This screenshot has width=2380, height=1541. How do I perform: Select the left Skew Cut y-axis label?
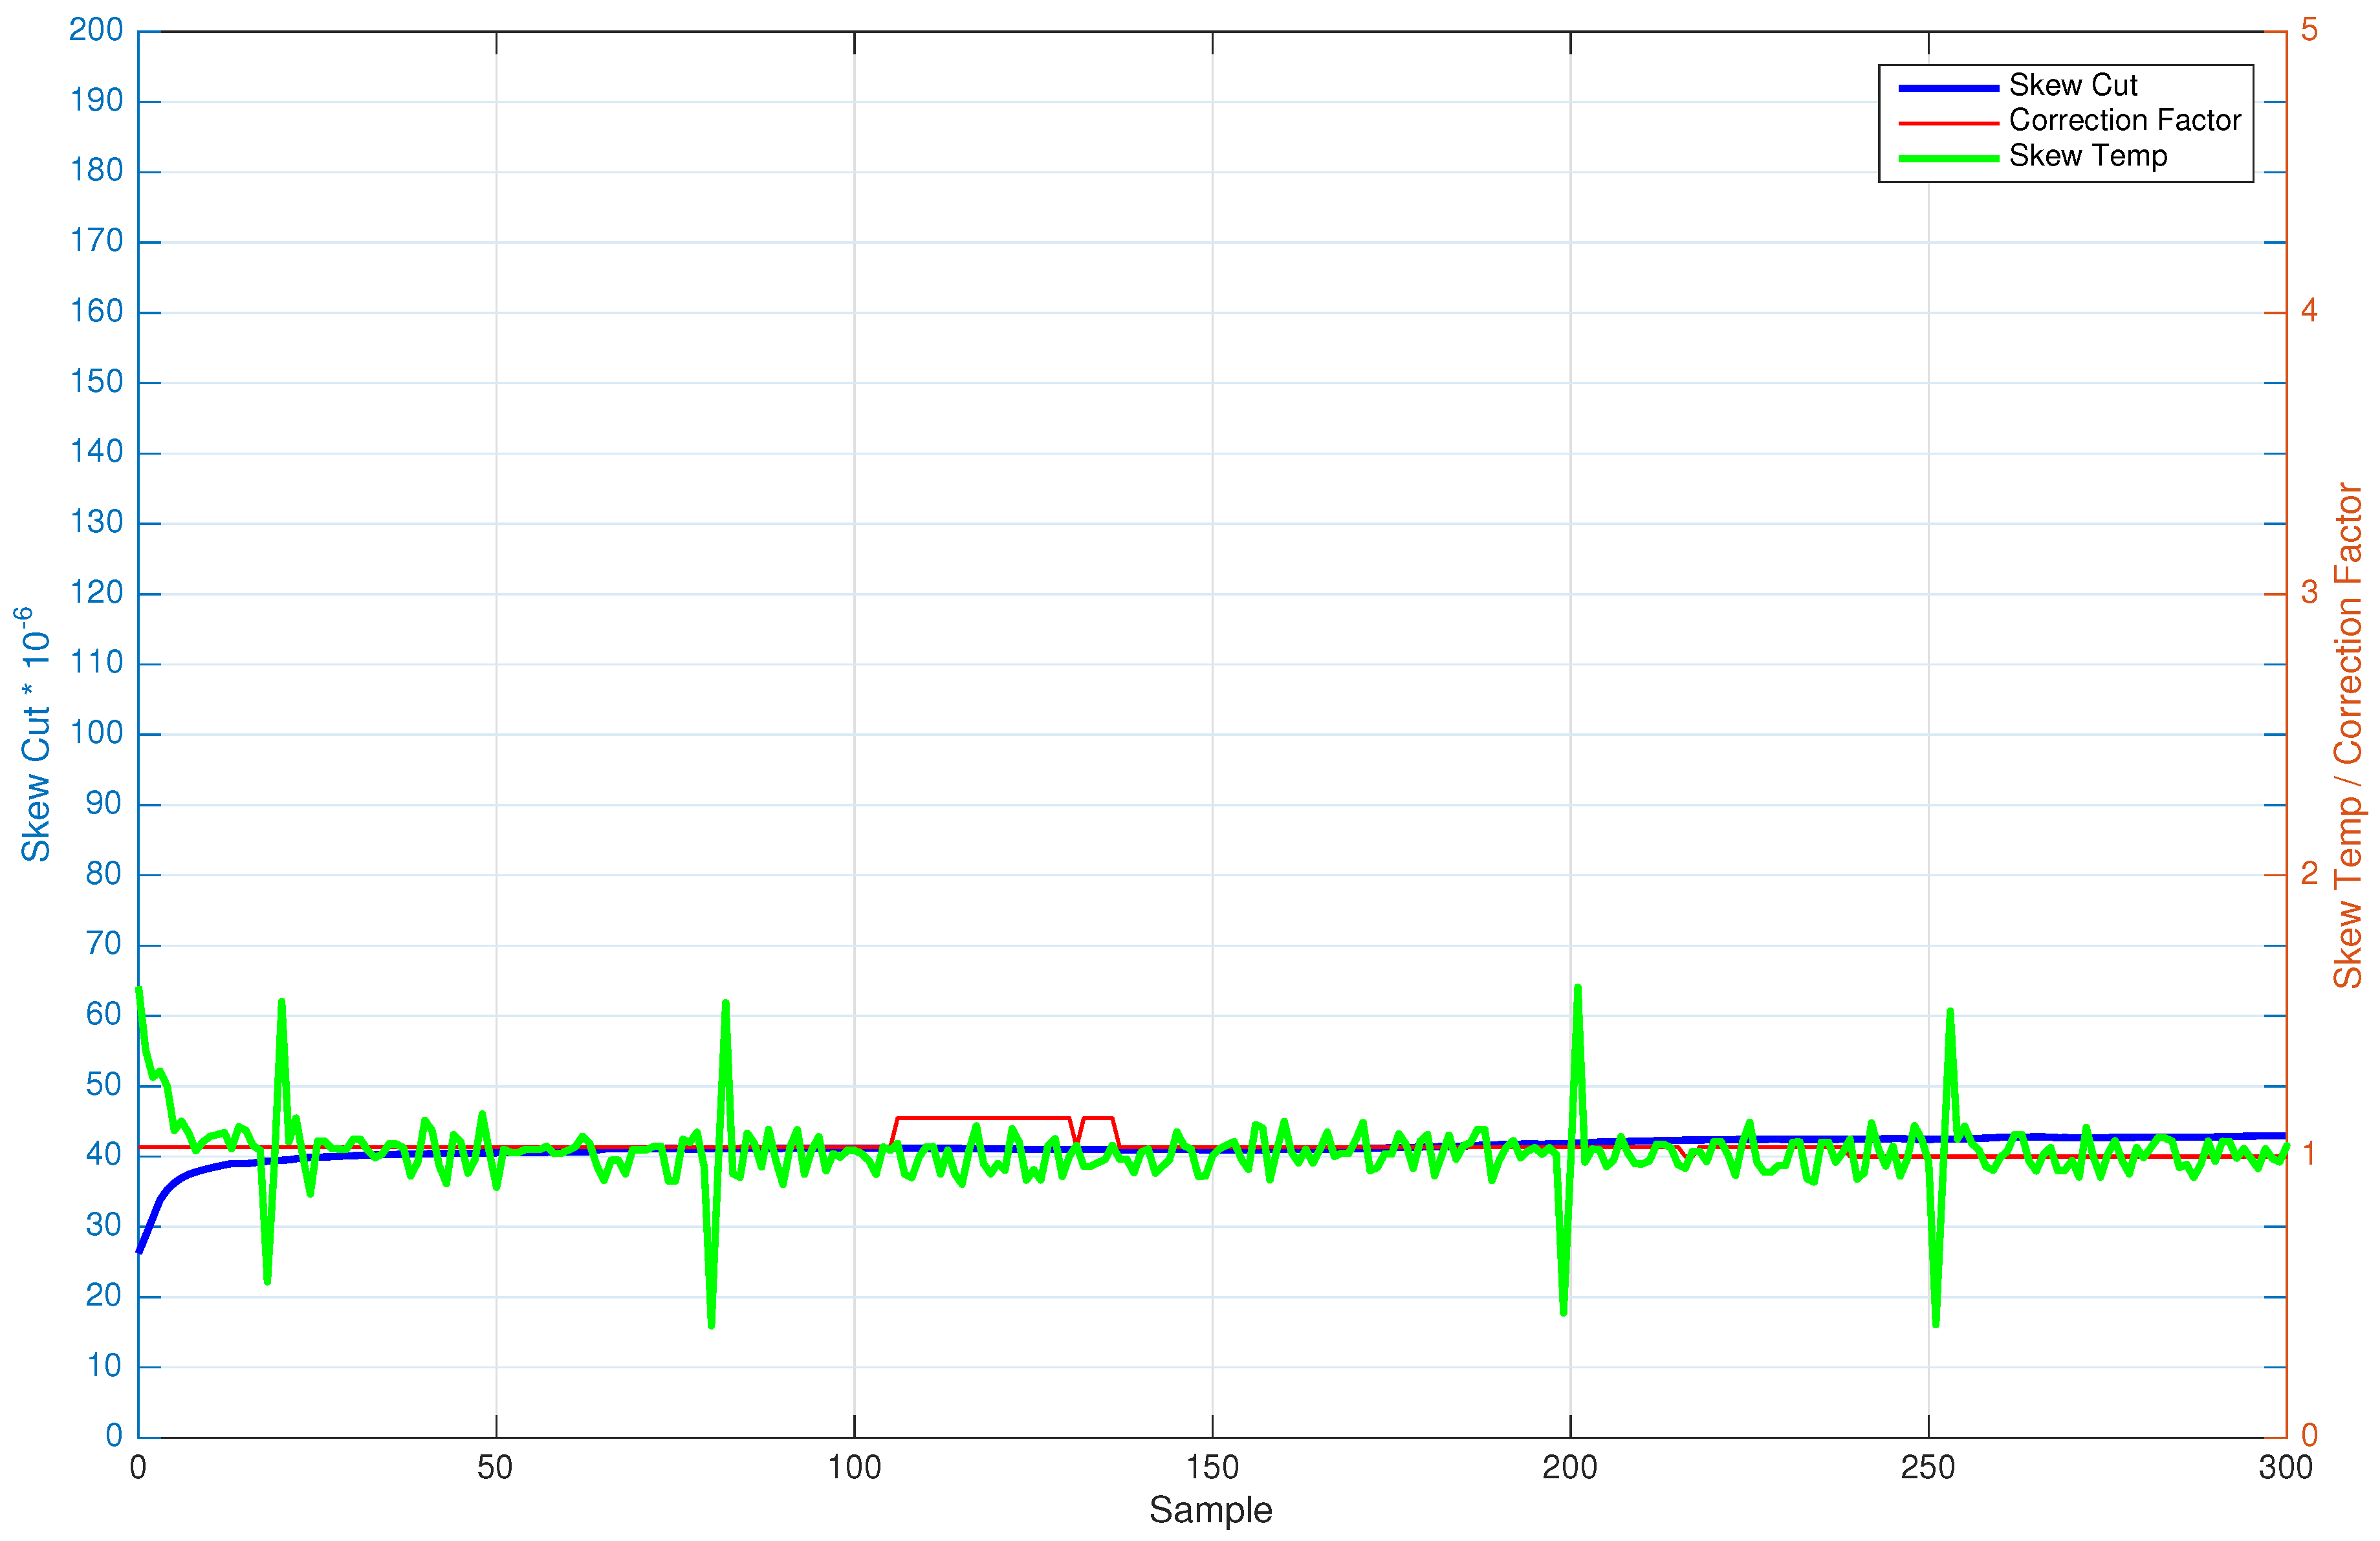[x=35, y=733]
